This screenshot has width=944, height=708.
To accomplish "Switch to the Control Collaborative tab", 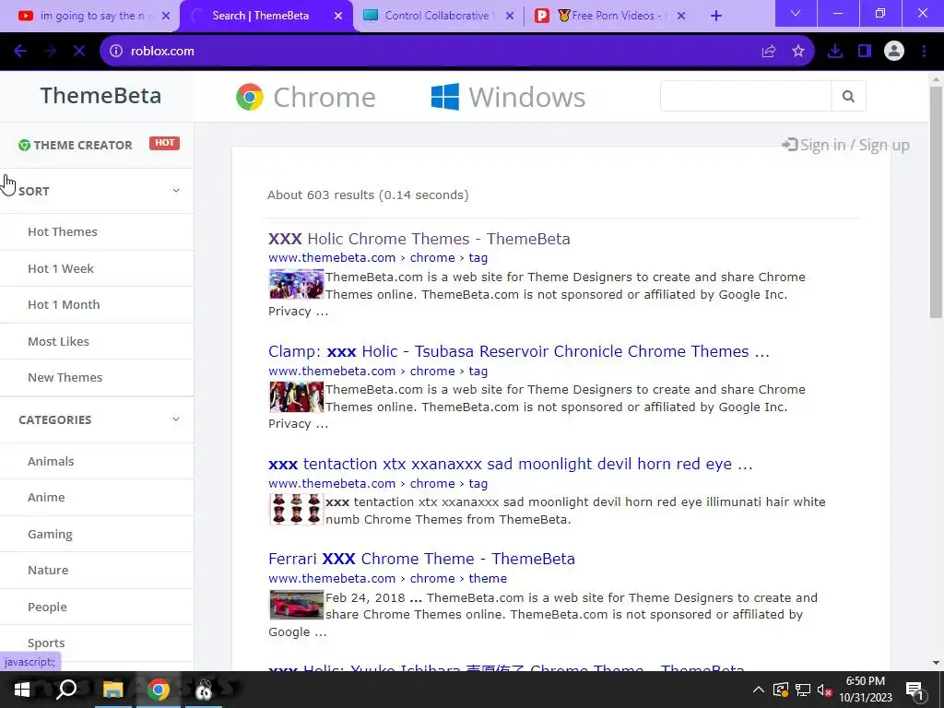I will point(438,16).
